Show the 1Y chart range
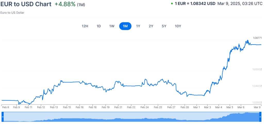The width and height of the screenshot is (264, 128). tap(138, 26)
